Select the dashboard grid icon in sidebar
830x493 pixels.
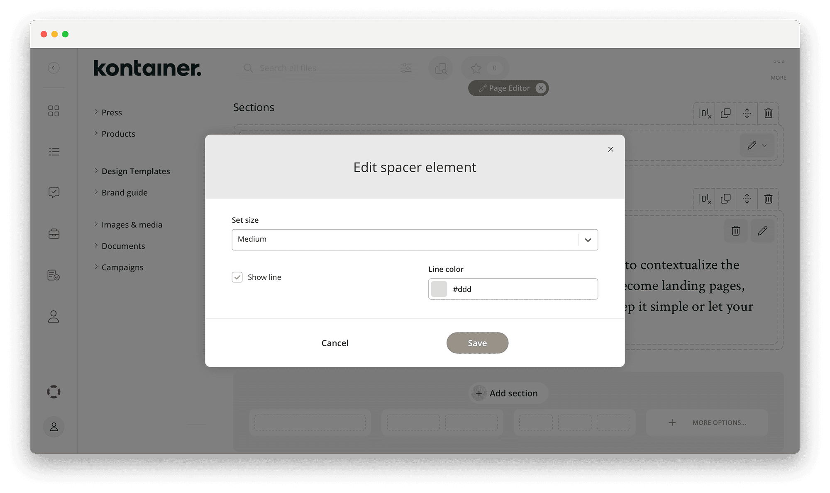point(54,110)
